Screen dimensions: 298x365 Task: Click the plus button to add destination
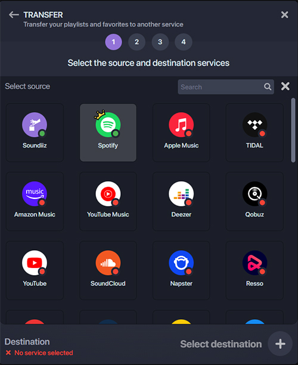click(x=280, y=344)
